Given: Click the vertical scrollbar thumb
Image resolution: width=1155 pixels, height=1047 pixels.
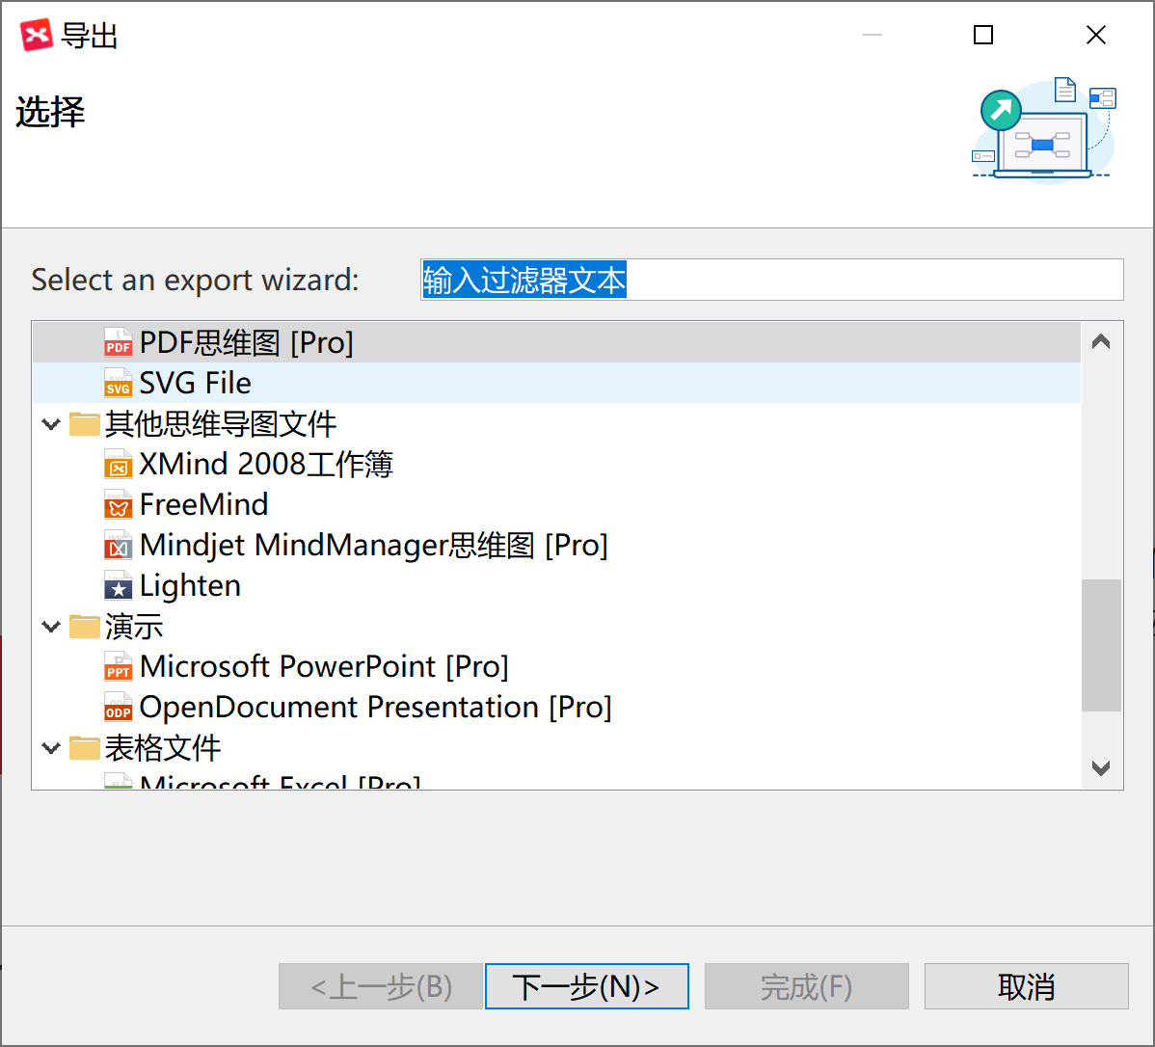Looking at the screenshot, I should (1101, 645).
